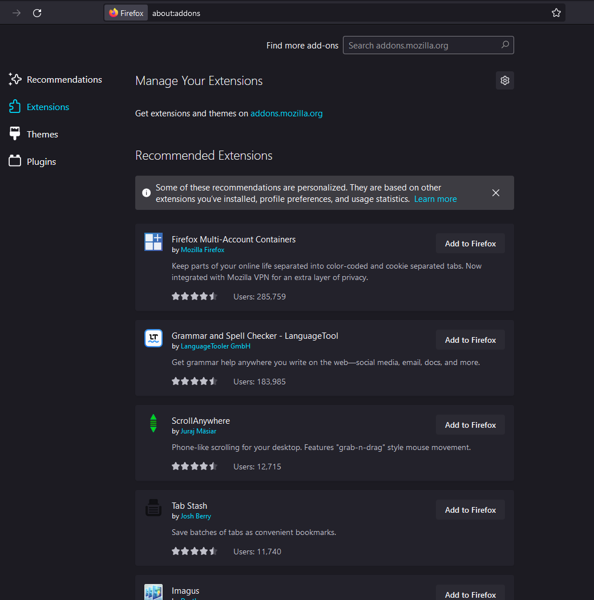
Task: Open the addons.mozilla.org link
Action: point(286,113)
